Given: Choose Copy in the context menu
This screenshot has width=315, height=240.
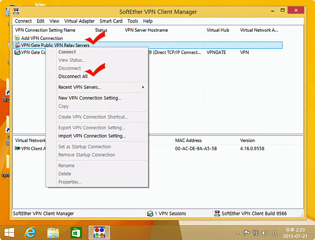Looking at the screenshot, I should pos(97,106).
